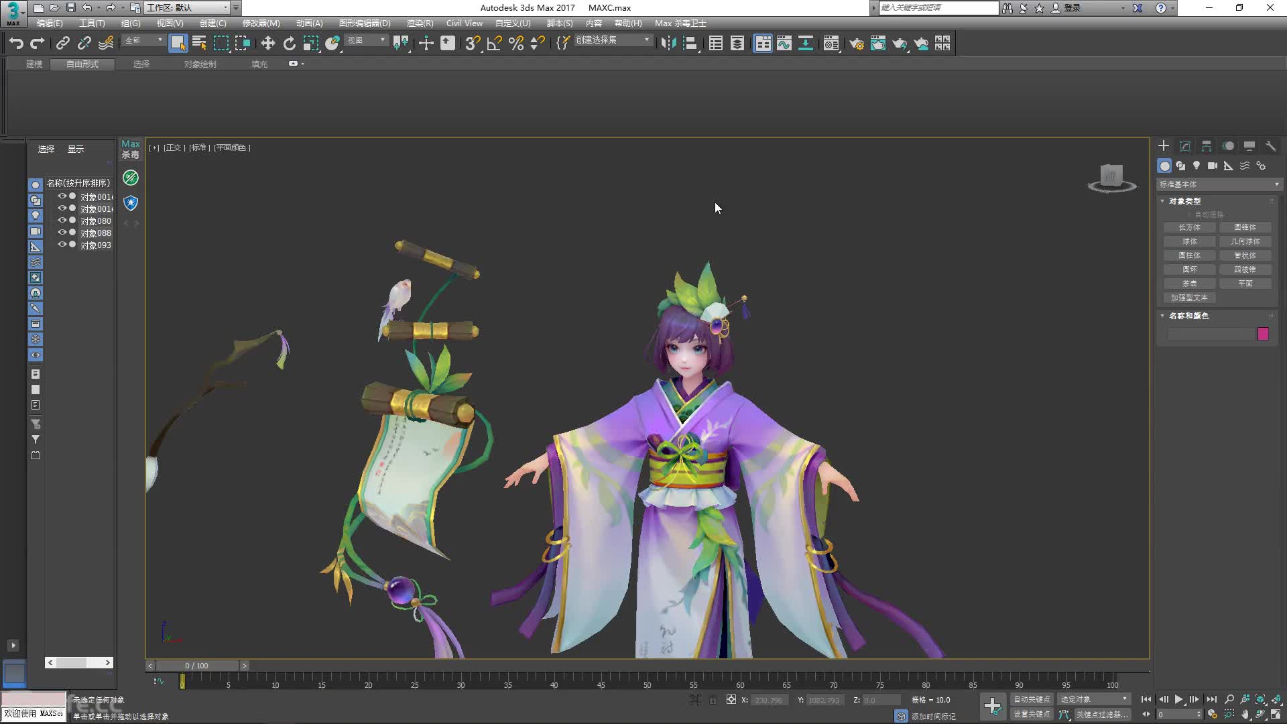Select the Select and Scale tool
Viewport: 1287px width, 724px height.
310,44
